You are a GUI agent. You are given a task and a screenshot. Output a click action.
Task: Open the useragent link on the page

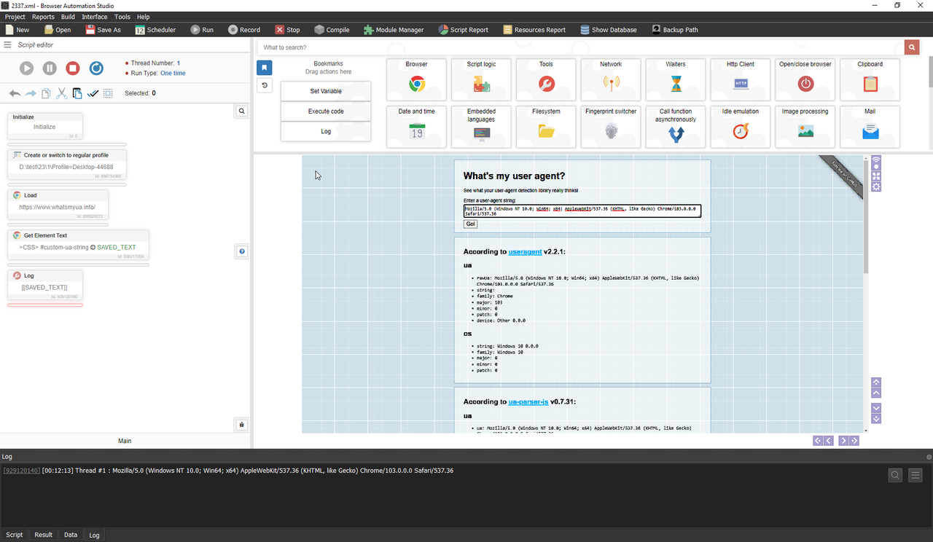(x=526, y=252)
